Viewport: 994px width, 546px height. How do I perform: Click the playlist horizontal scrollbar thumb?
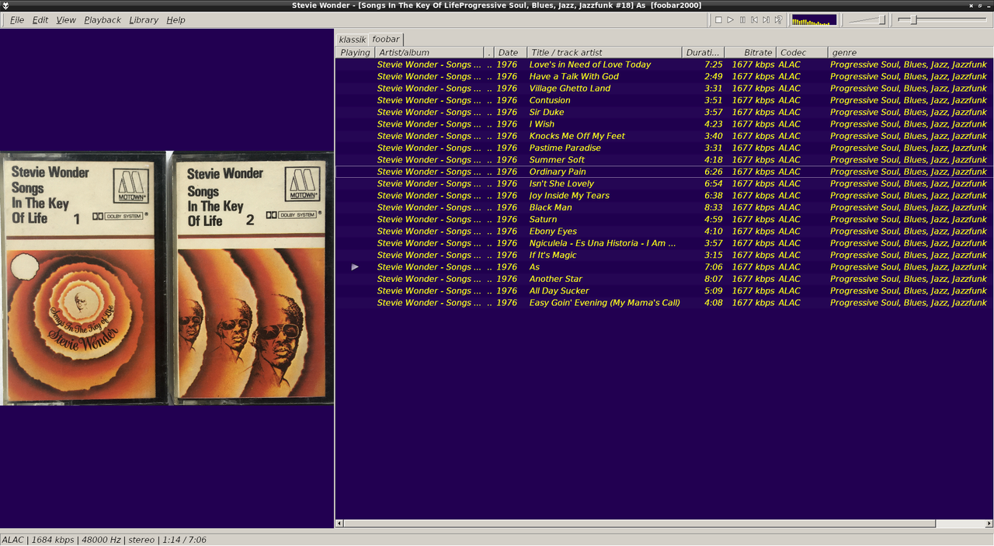[x=639, y=523]
